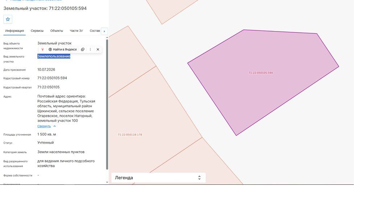Click the heading 'Земельный участок: 71:22:050105:594'
The height and width of the screenshot is (221, 389).
click(x=45, y=8)
